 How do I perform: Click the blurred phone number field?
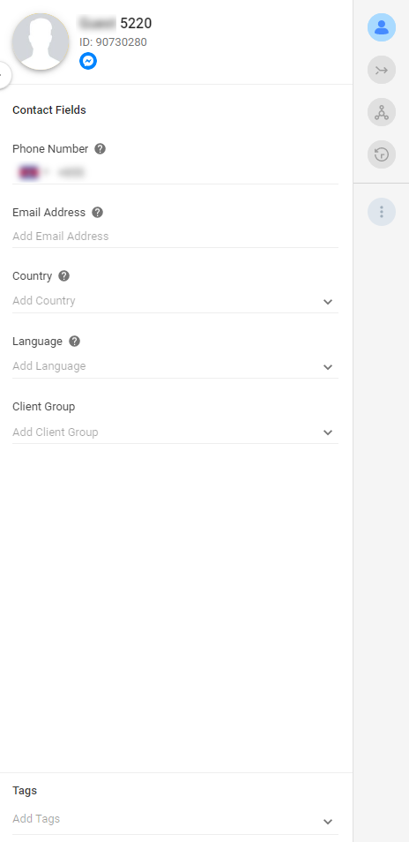[x=175, y=172]
